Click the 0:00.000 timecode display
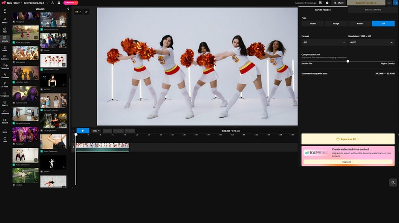This screenshot has width=399, height=223. coord(226,131)
